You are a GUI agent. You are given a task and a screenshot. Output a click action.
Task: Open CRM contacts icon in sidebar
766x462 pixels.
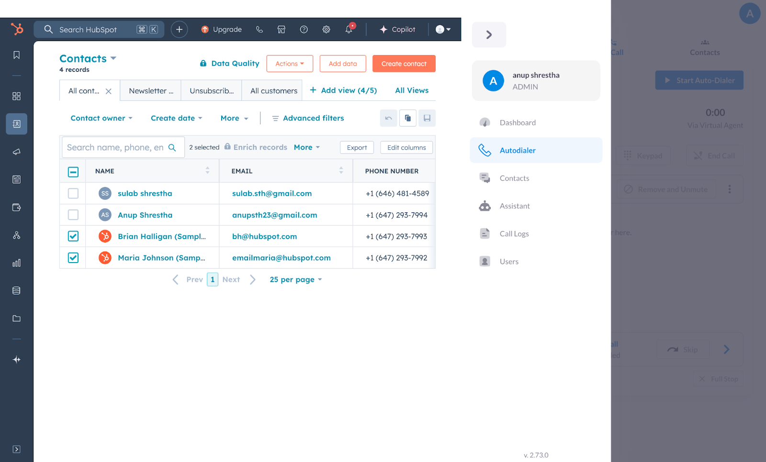16,124
